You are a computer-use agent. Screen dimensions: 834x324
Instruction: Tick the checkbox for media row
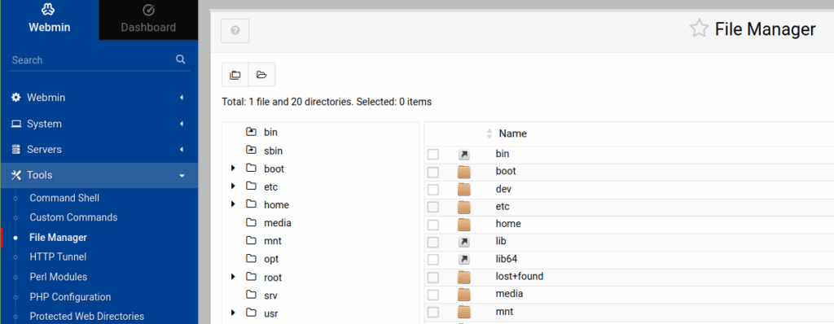point(433,295)
